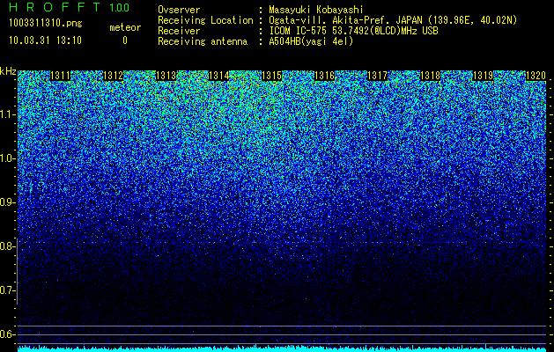
Task: Click the date stamp 10.03.31 13:10
Action: 45,40
